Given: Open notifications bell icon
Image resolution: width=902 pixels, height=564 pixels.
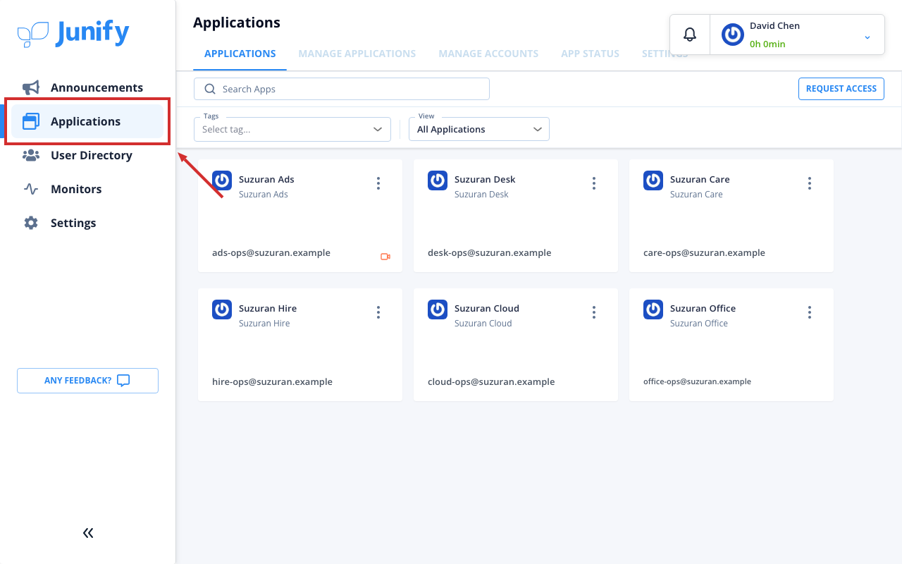Looking at the screenshot, I should [690, 35].
